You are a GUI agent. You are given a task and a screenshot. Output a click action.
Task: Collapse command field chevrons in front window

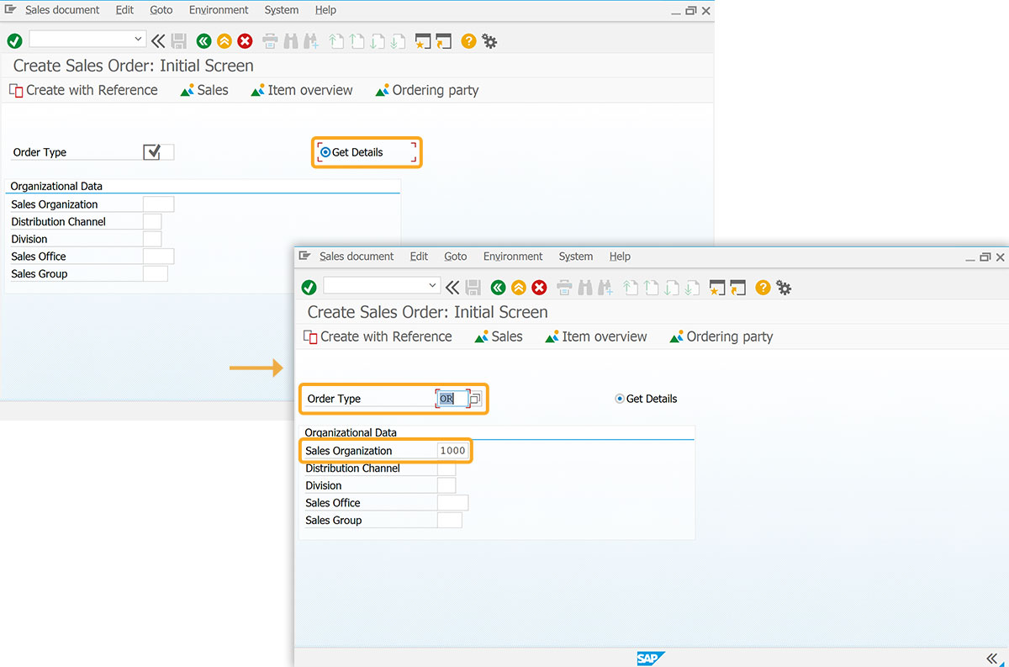pos(452,287)
